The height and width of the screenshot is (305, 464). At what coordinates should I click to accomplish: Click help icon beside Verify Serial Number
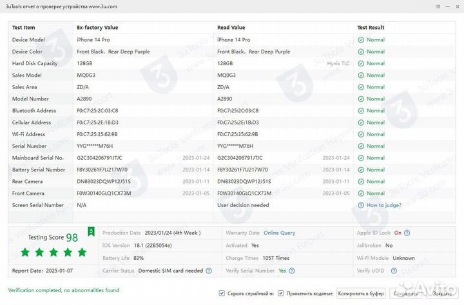[x=292, y=271]
